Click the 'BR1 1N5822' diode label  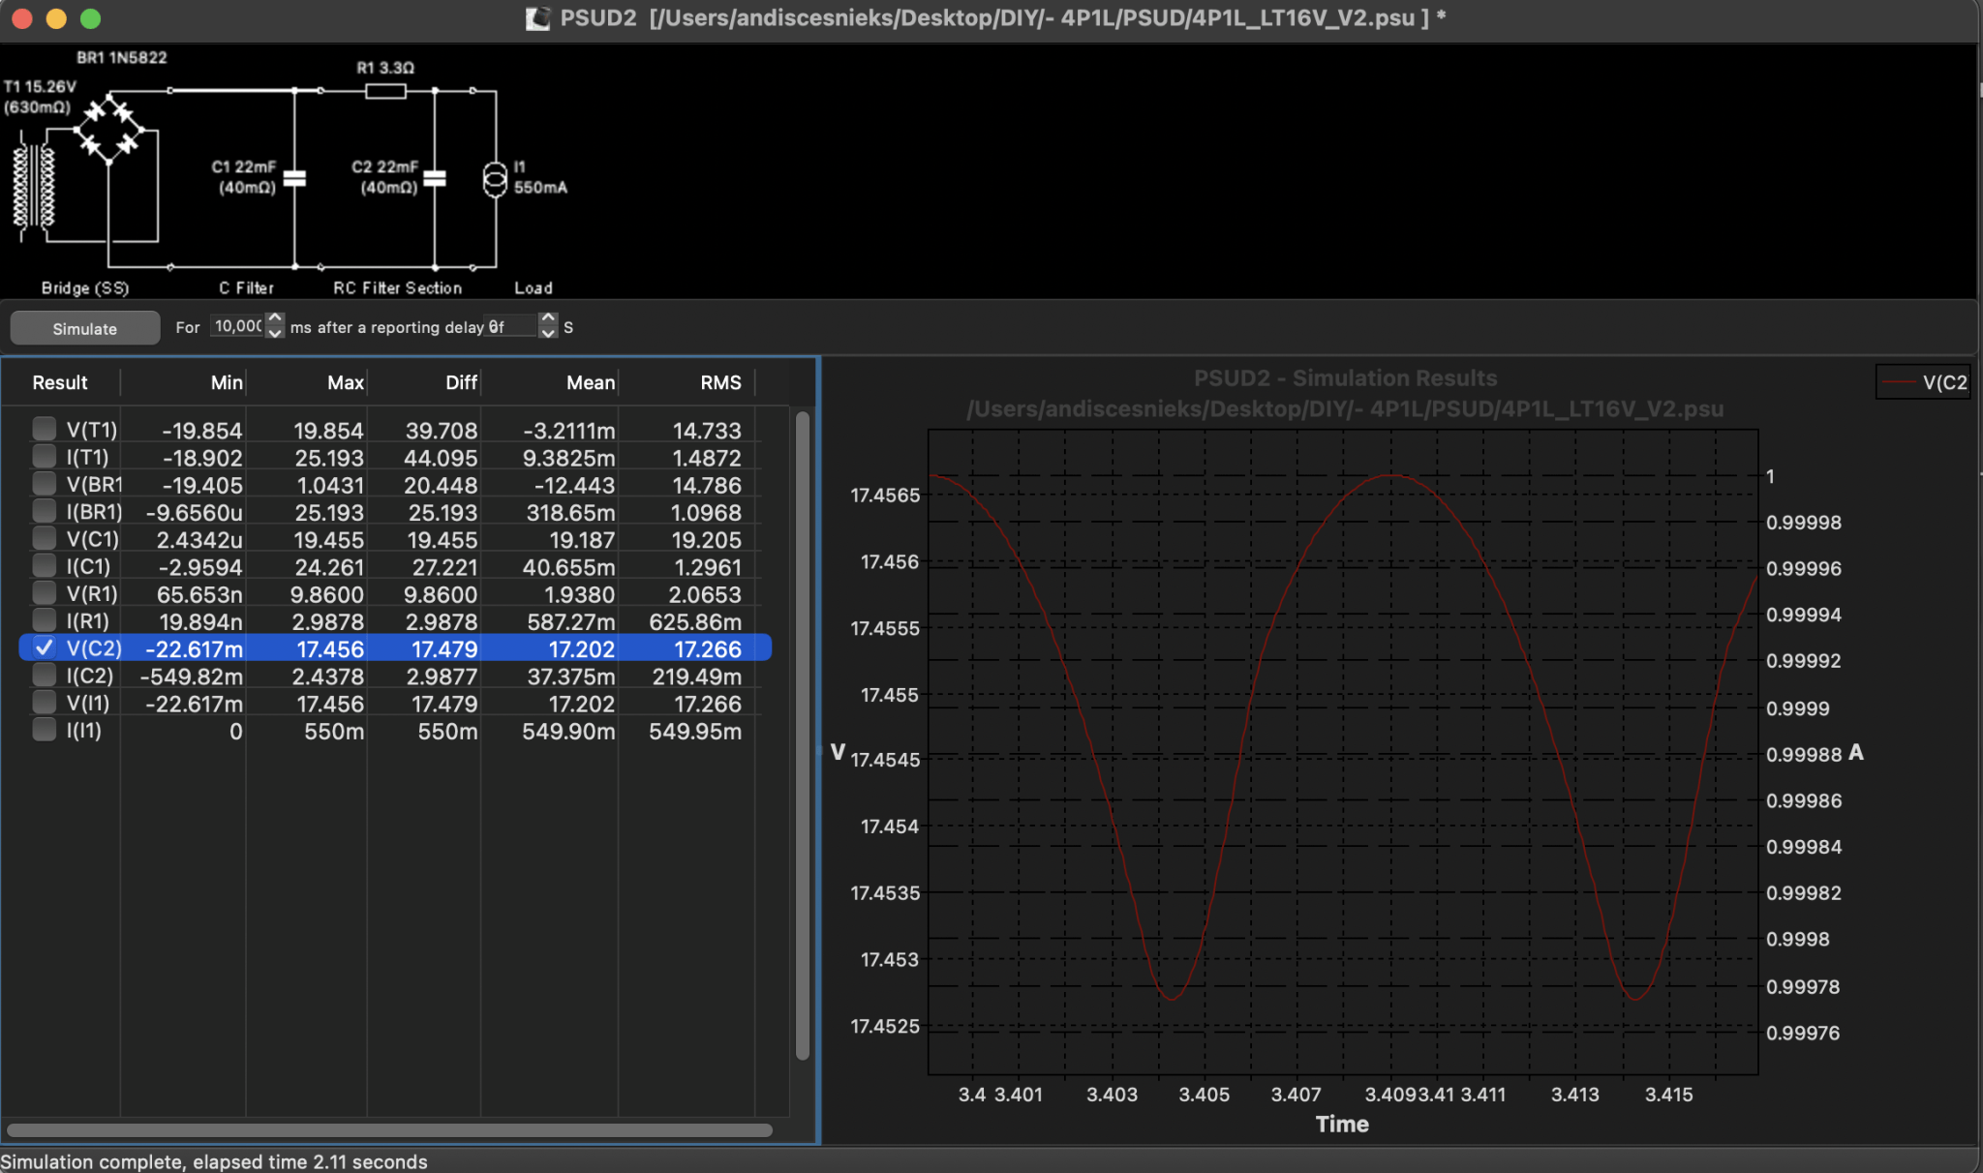pos(121,57)
